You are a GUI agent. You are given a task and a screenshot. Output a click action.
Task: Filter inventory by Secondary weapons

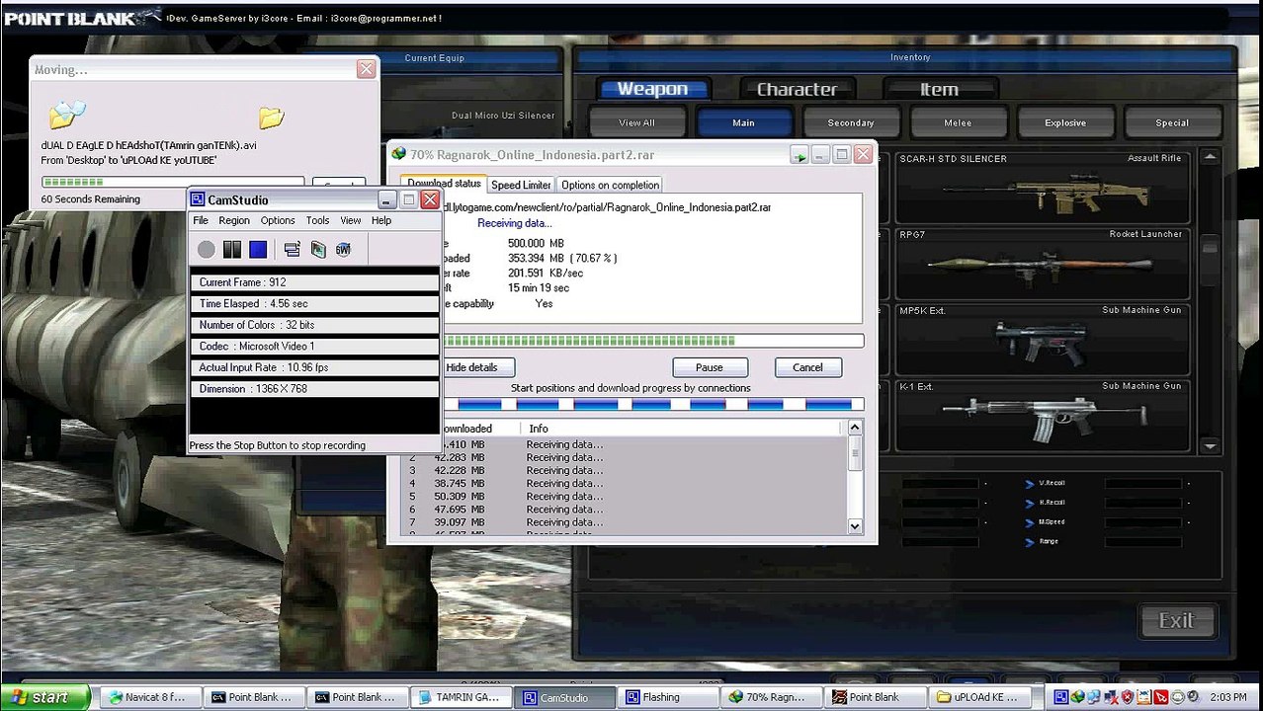(851, 123)
